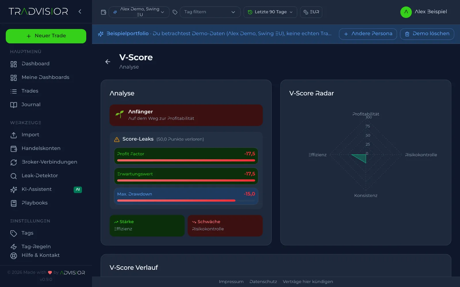This screenshot has width=460, height=287.
Task: Open the Letzte 90 Tage period dropdown
Action: (270, 12)
